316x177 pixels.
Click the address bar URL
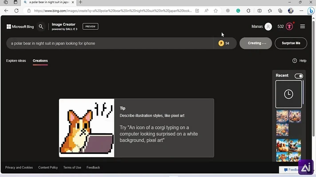point(113,11)
